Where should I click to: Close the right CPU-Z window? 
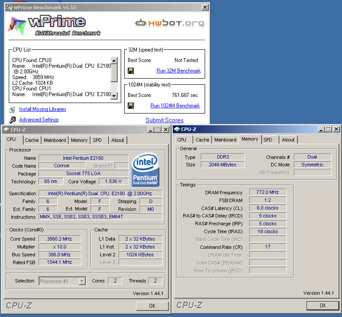337,129
